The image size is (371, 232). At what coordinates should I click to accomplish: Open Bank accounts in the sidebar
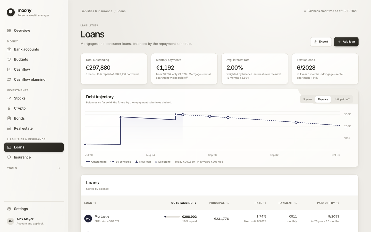34,49
